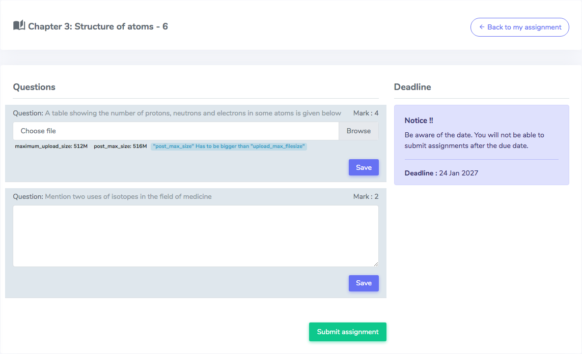This screenshot has width=582, height=354.
Task: Click Browse to pick a file
Action: pos(358,131)
